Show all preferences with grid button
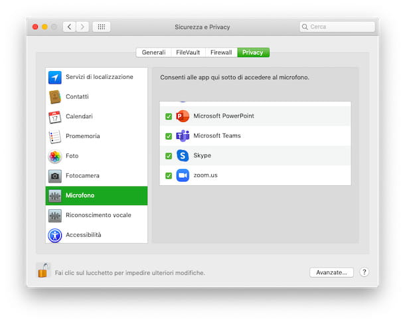Image resolution: width=405 pixels, height=322 pixels. click(x=101, y=27)
